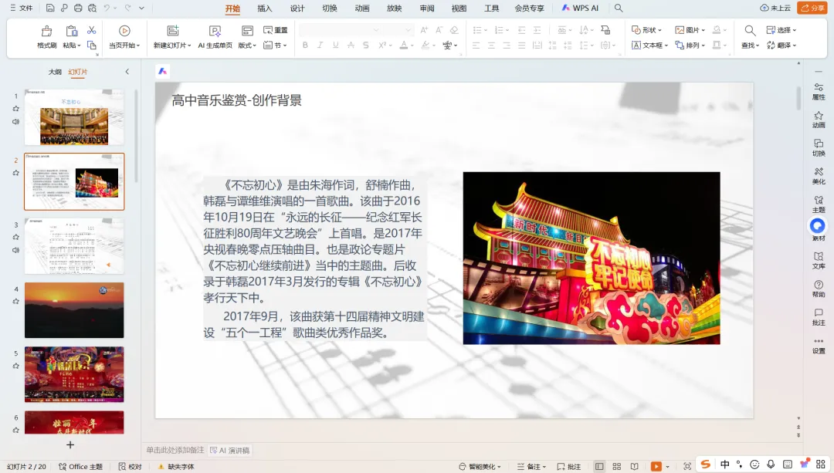Click the Search magnifier beside WPS AI
The height and width of the screenshot is (473, 834).
[x=618, y=8]
